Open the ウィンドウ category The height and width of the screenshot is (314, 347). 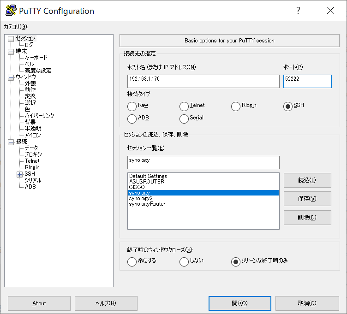pyautogui.click(x=26, y=77)
